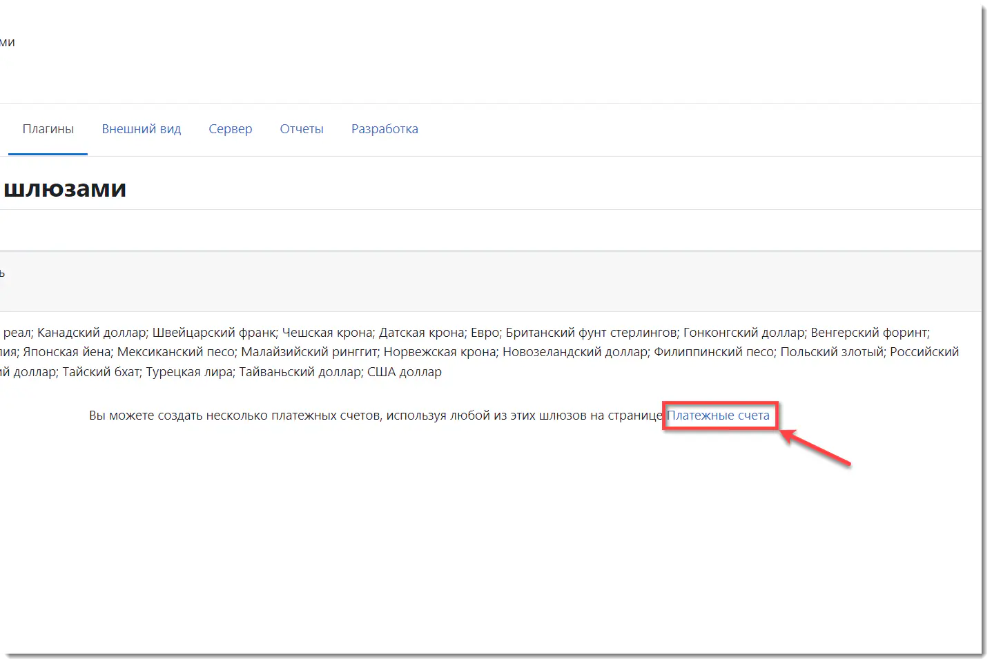The height and width of the screenshot is (664, 992).
Task: Click the США доллар currency text
Action: coord(404,372)
